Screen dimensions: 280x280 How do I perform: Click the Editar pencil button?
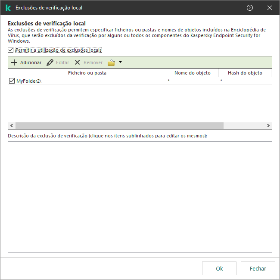tap(58, 62)
